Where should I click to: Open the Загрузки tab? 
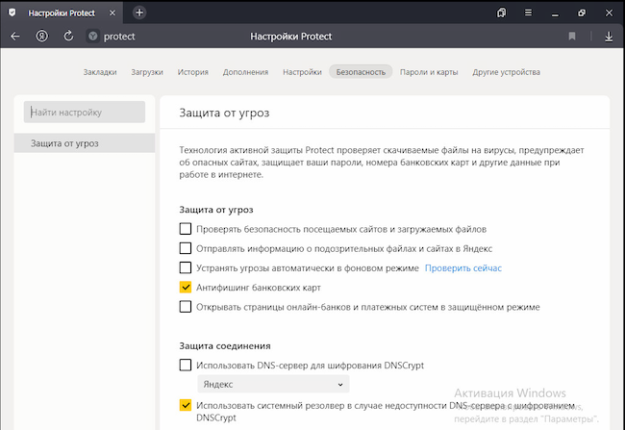[x=147, y=72]
